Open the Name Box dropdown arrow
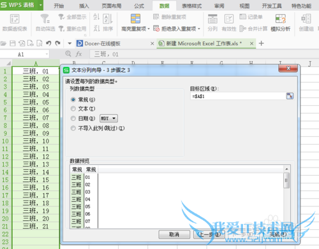This screenshot has height=249, width=319. tap(47, 54)
